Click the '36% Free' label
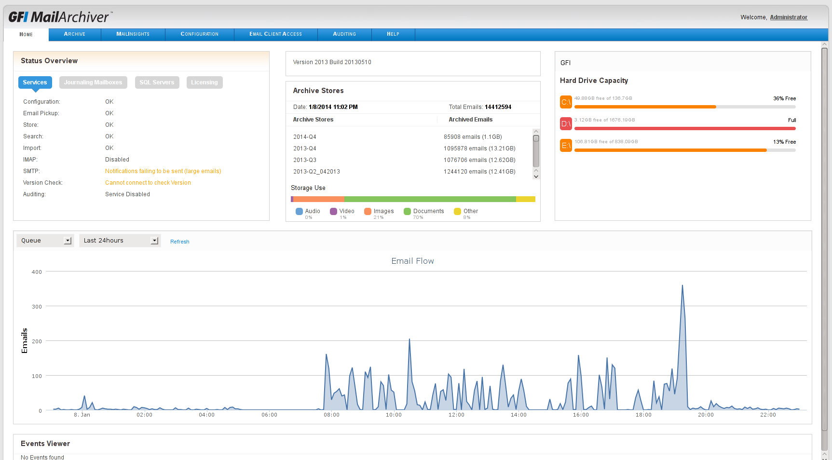The image size is (832, 460). pos(785,98)
